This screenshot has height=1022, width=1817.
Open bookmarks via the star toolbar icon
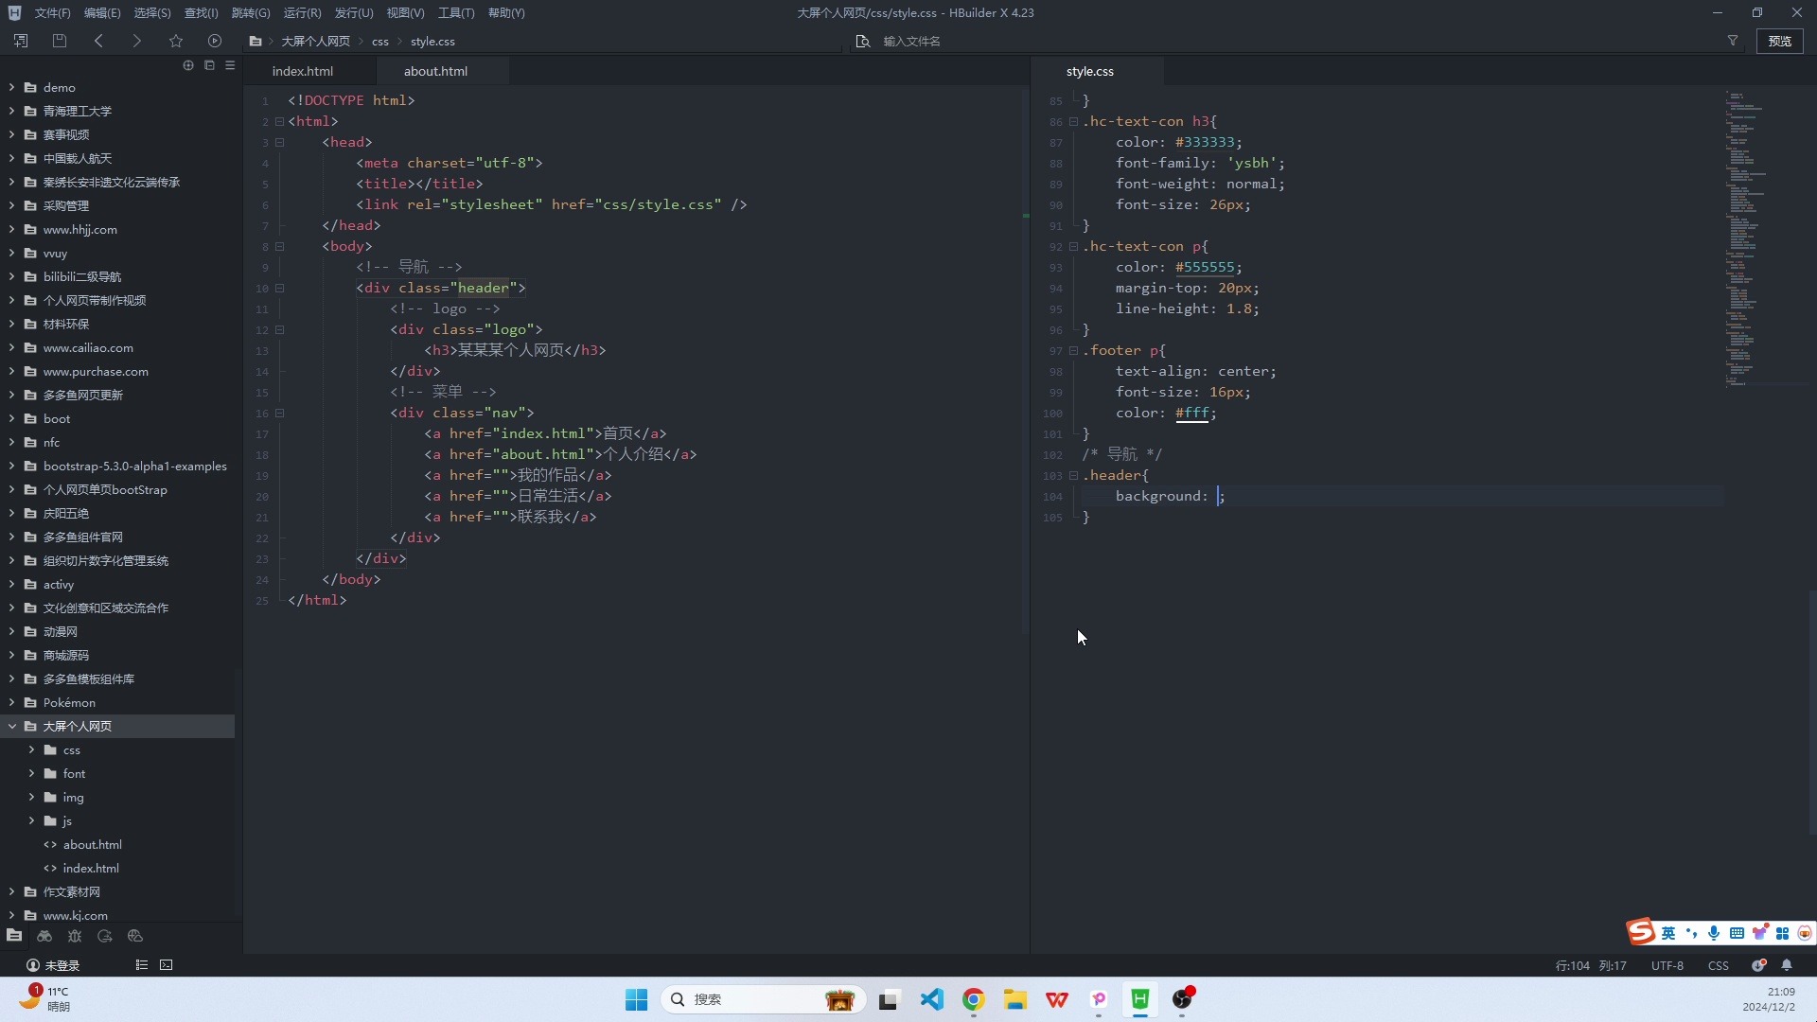point(176,41)
